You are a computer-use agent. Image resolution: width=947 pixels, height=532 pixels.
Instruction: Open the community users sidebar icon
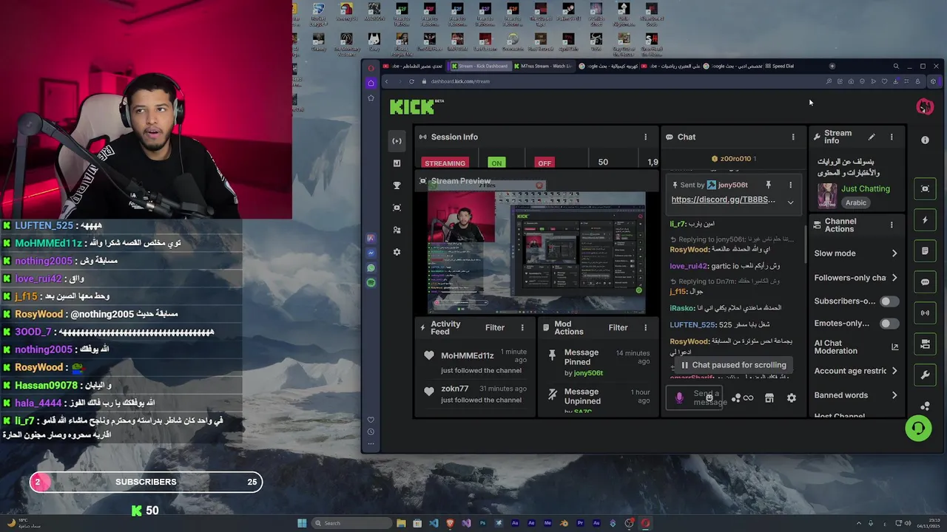tap(397, 230)
